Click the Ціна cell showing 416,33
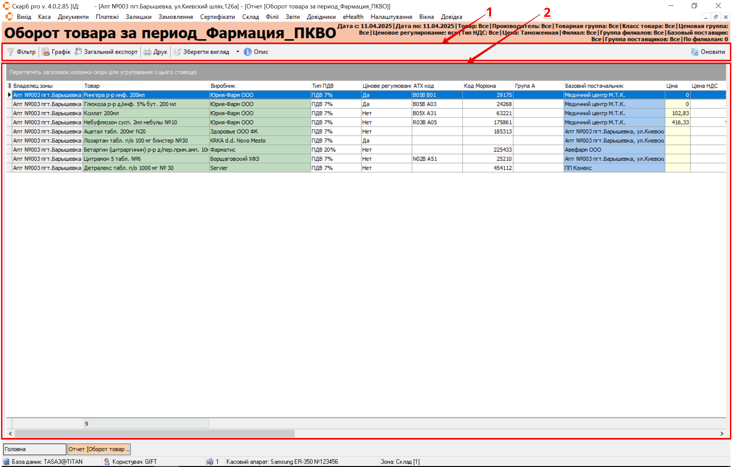Image resolution: width=733 pixels, height=467 pixels. pos(678,122)
